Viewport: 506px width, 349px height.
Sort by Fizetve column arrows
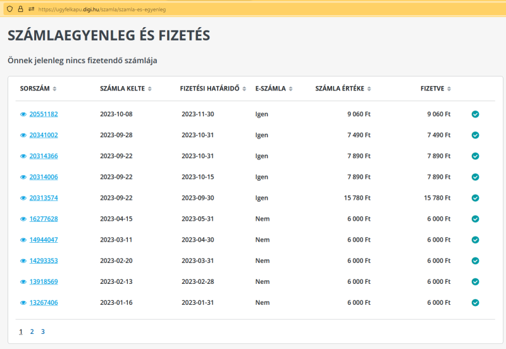pyautogui.click(x=449, y=89)
